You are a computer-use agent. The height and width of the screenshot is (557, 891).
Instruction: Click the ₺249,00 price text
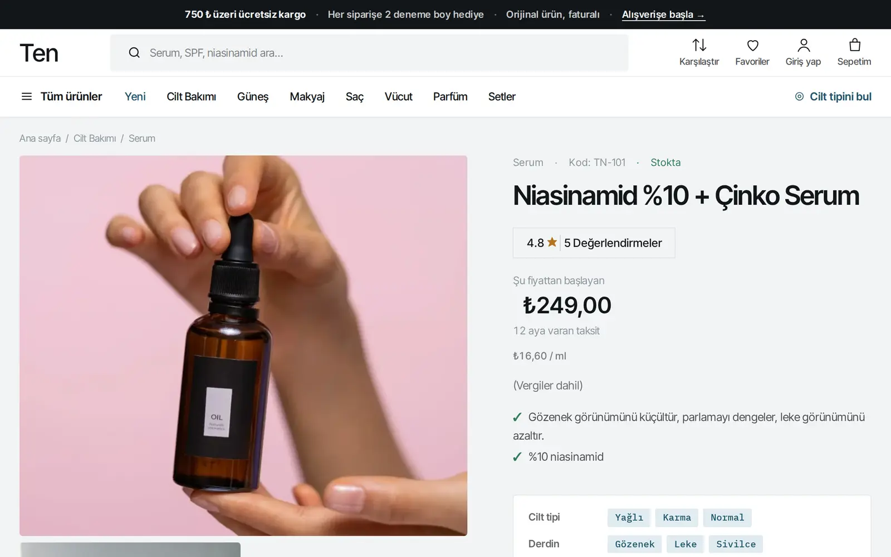pos(567,305)
